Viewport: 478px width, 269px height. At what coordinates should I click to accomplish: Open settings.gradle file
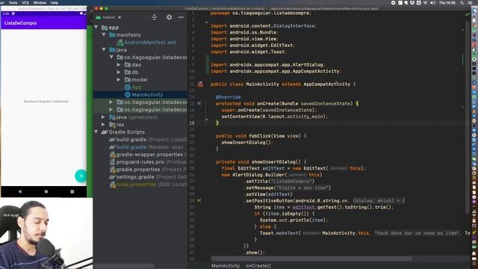tap(148, 177)
